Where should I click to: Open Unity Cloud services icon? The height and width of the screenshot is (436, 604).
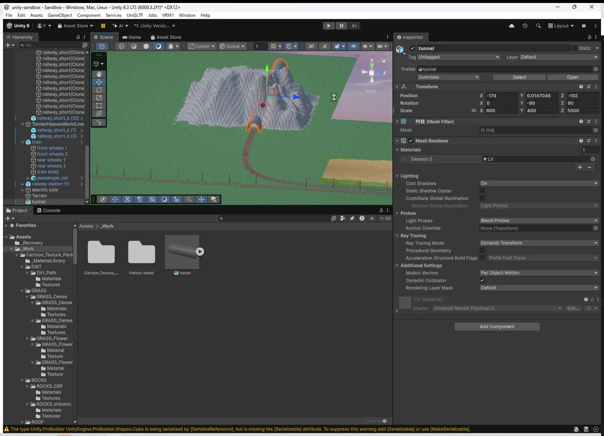(512, 26)
